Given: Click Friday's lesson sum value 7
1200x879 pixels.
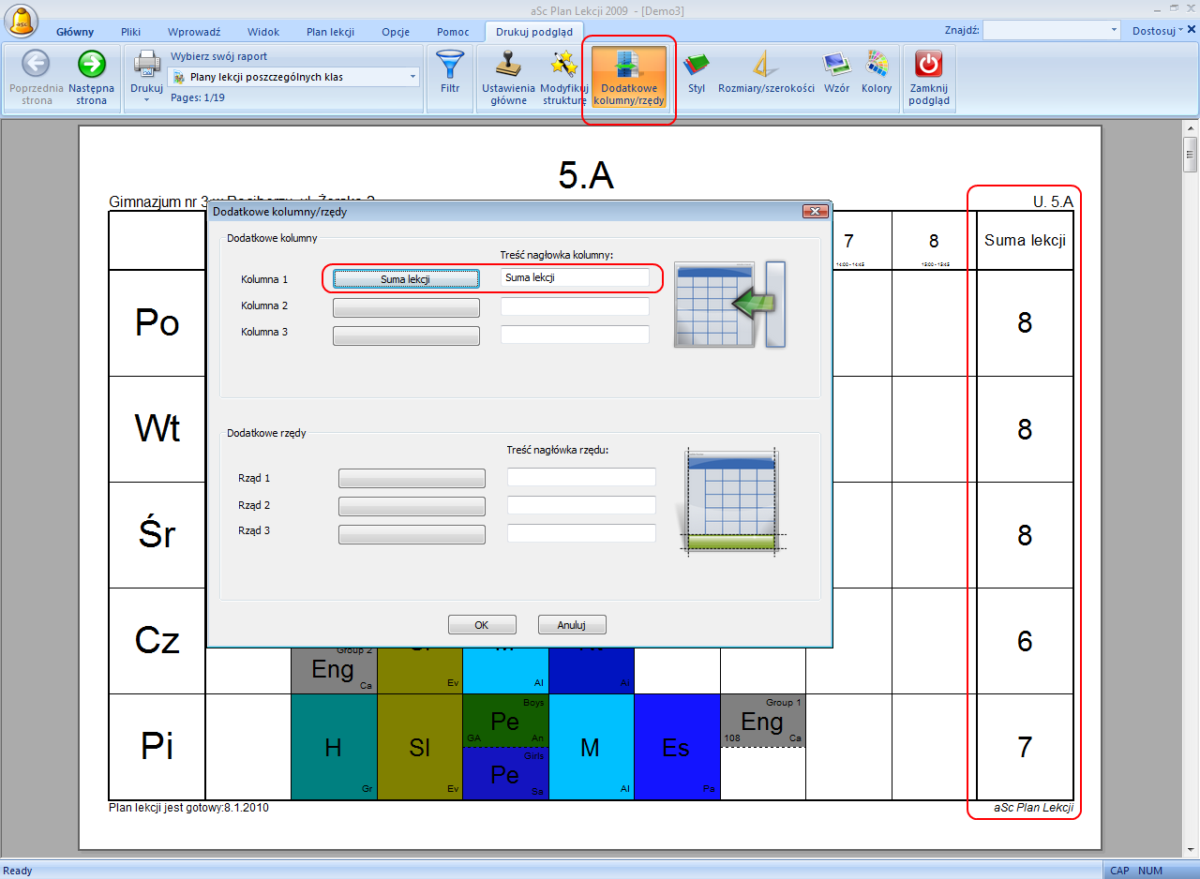Looking at the screenshot, I should coord(1025,747).
